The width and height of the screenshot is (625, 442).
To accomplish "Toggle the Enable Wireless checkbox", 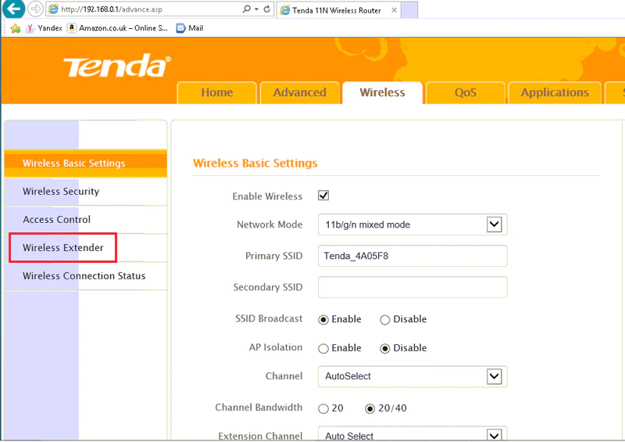I will (x=323, y=196).
